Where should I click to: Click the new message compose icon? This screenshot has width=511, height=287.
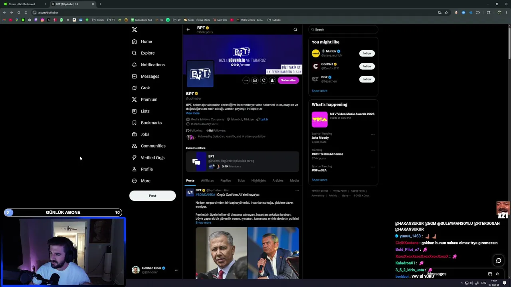[490, 274]
